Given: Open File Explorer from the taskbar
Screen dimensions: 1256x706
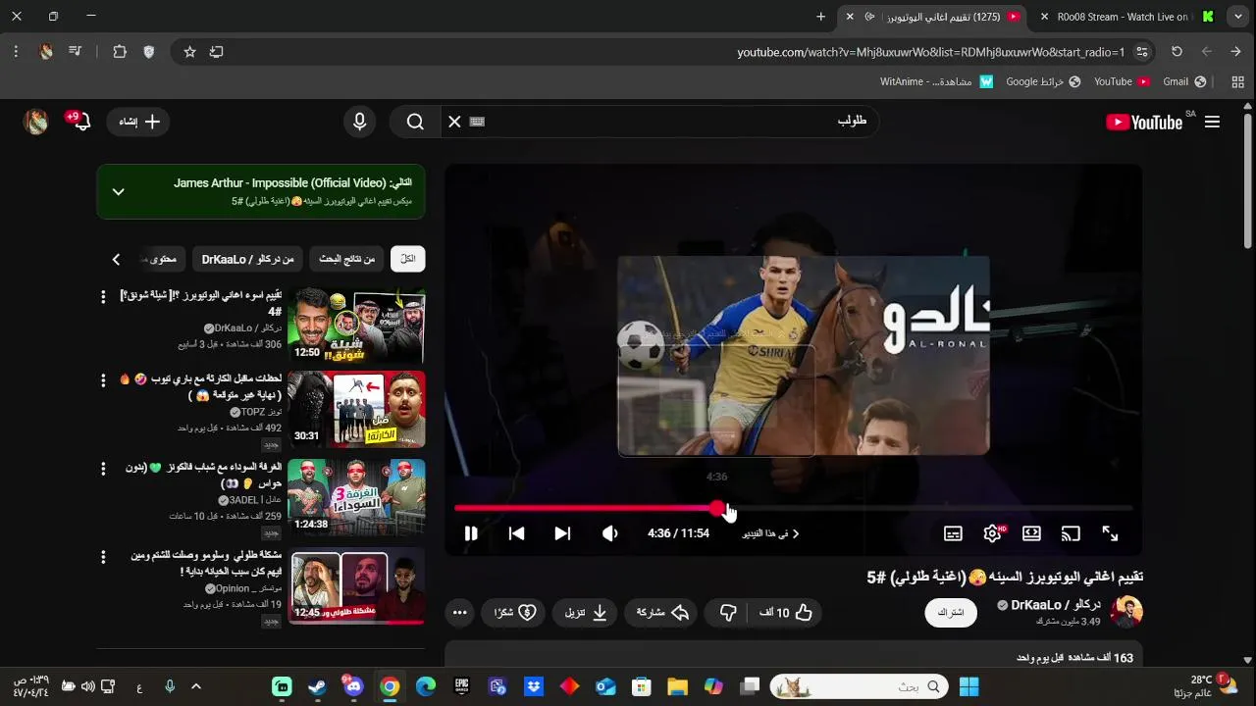Looking at the screenshot, I should pos(677,686).
